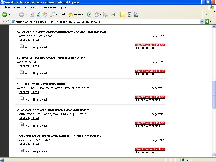Screen dimensions: 216x162
Task: Click the Ir go arrow button
Action: (x=207, y=22)
